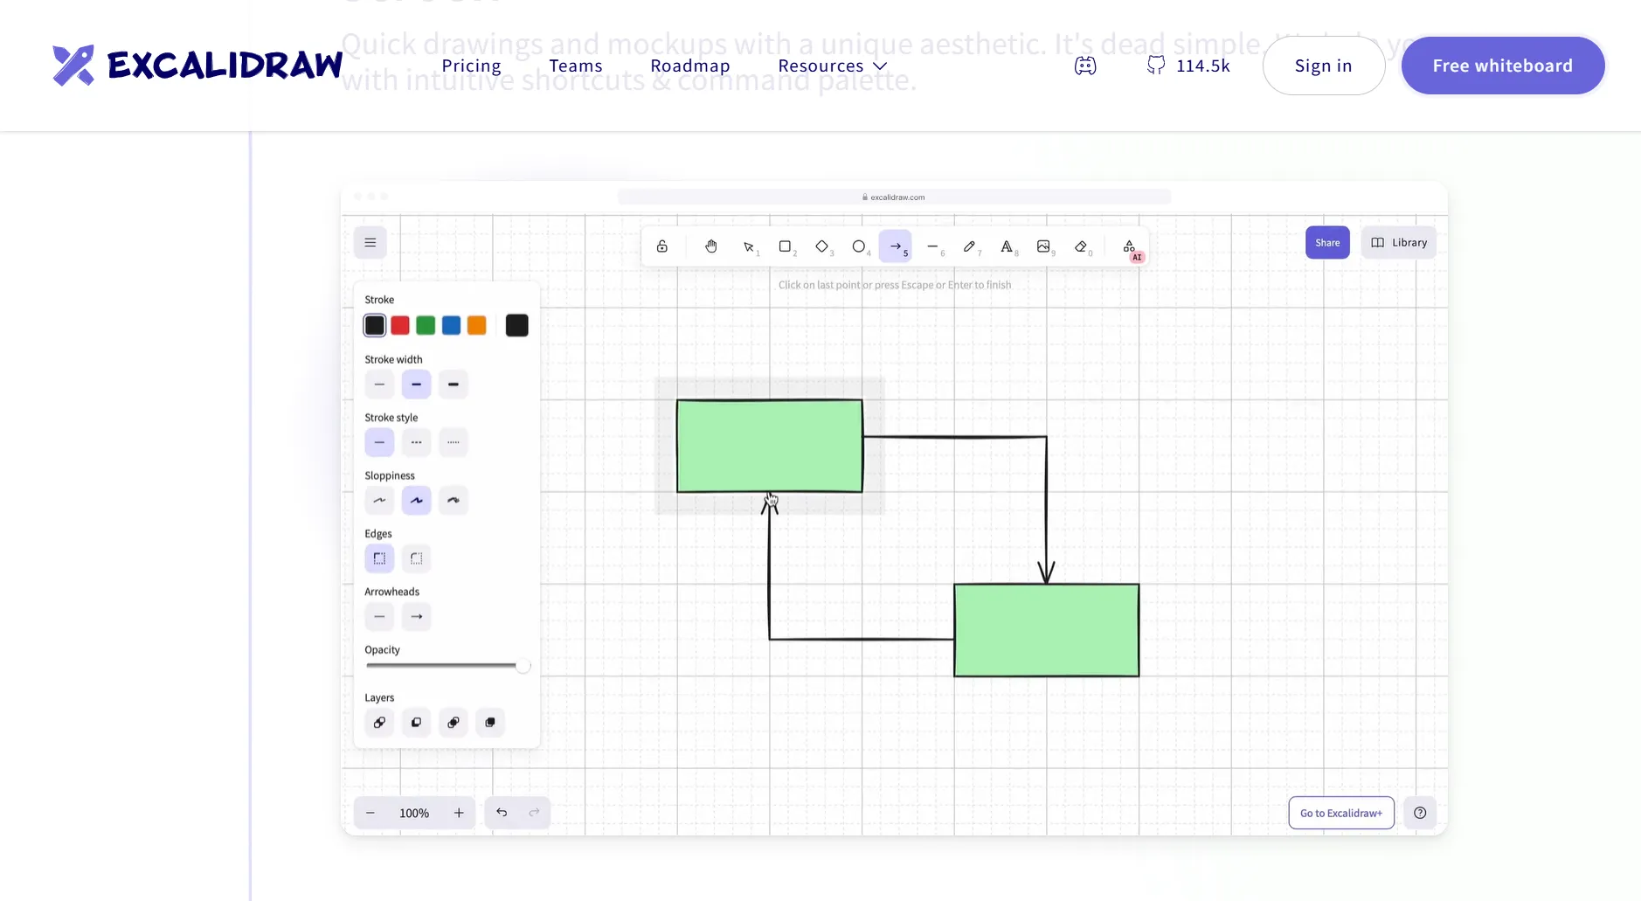
Task: Click the Free whiteboard button
Action: [1502, 66]
